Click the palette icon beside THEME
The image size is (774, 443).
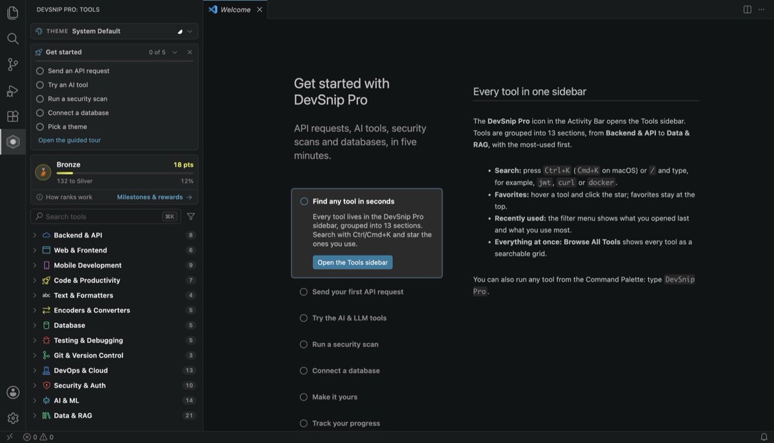click(x=39, y=31)
